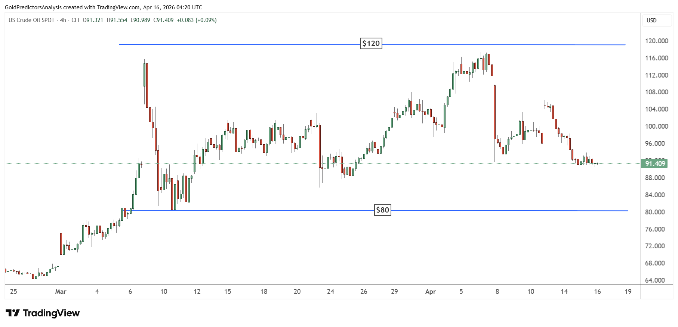Image resolution: width=678 pixels, height=327 pixels.
Task: Click the 108.000 price axis label
Action: [x=656, y=92]
